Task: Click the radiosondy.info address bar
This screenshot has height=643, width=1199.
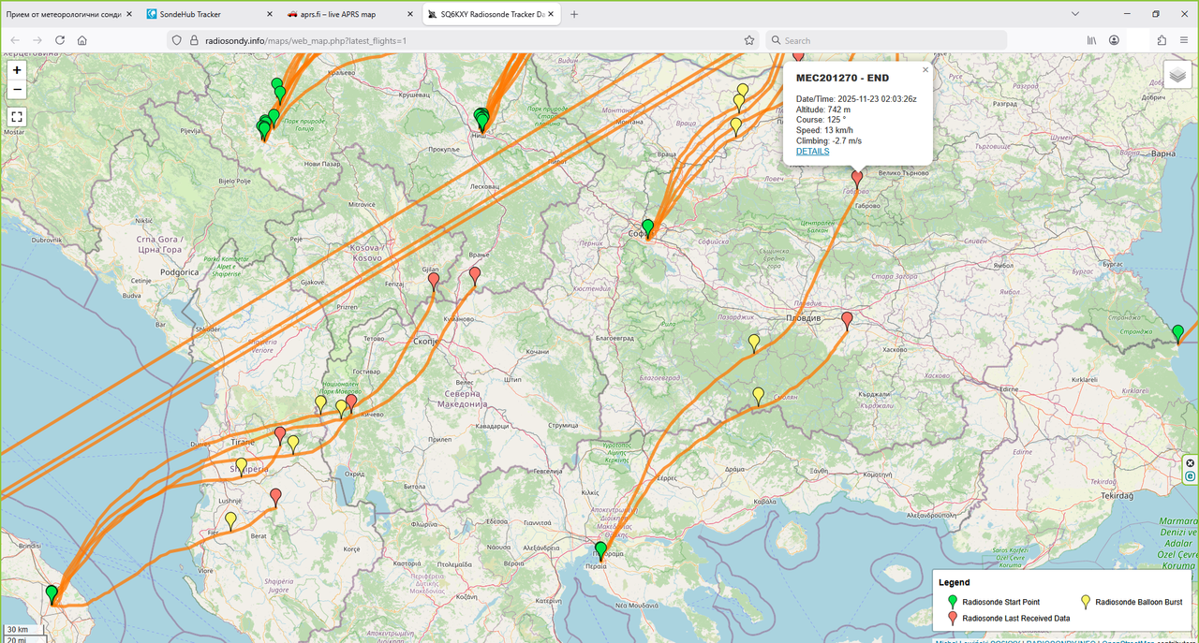Action: click(464, 40)
